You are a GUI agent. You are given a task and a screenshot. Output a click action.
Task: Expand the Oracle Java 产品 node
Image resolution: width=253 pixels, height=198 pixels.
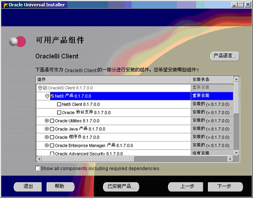tap(47, 129)
